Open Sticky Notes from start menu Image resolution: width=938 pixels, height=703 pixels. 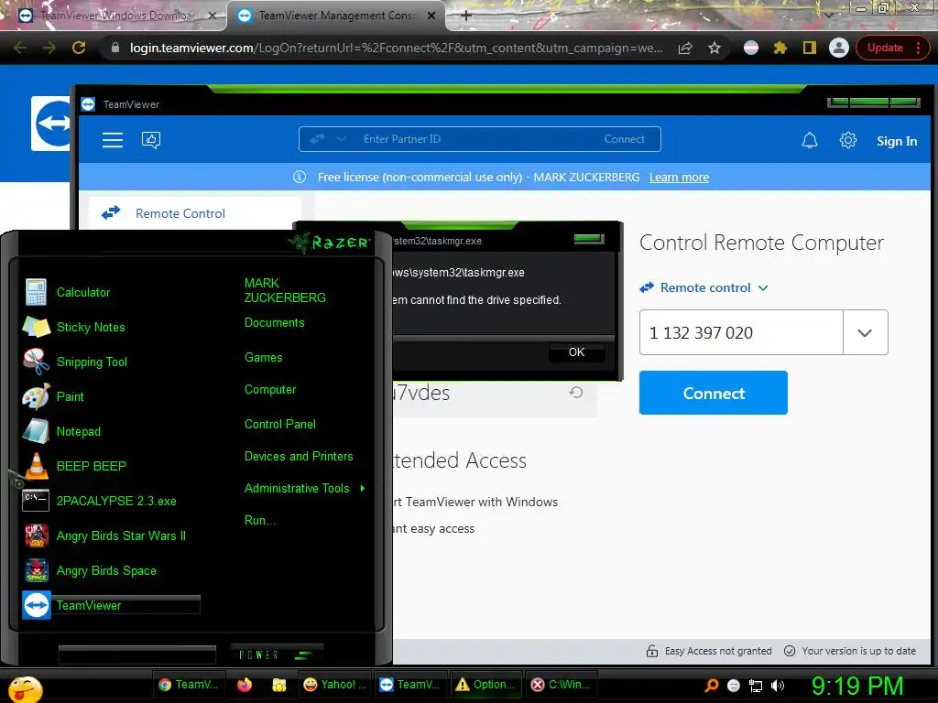[91, 327]
